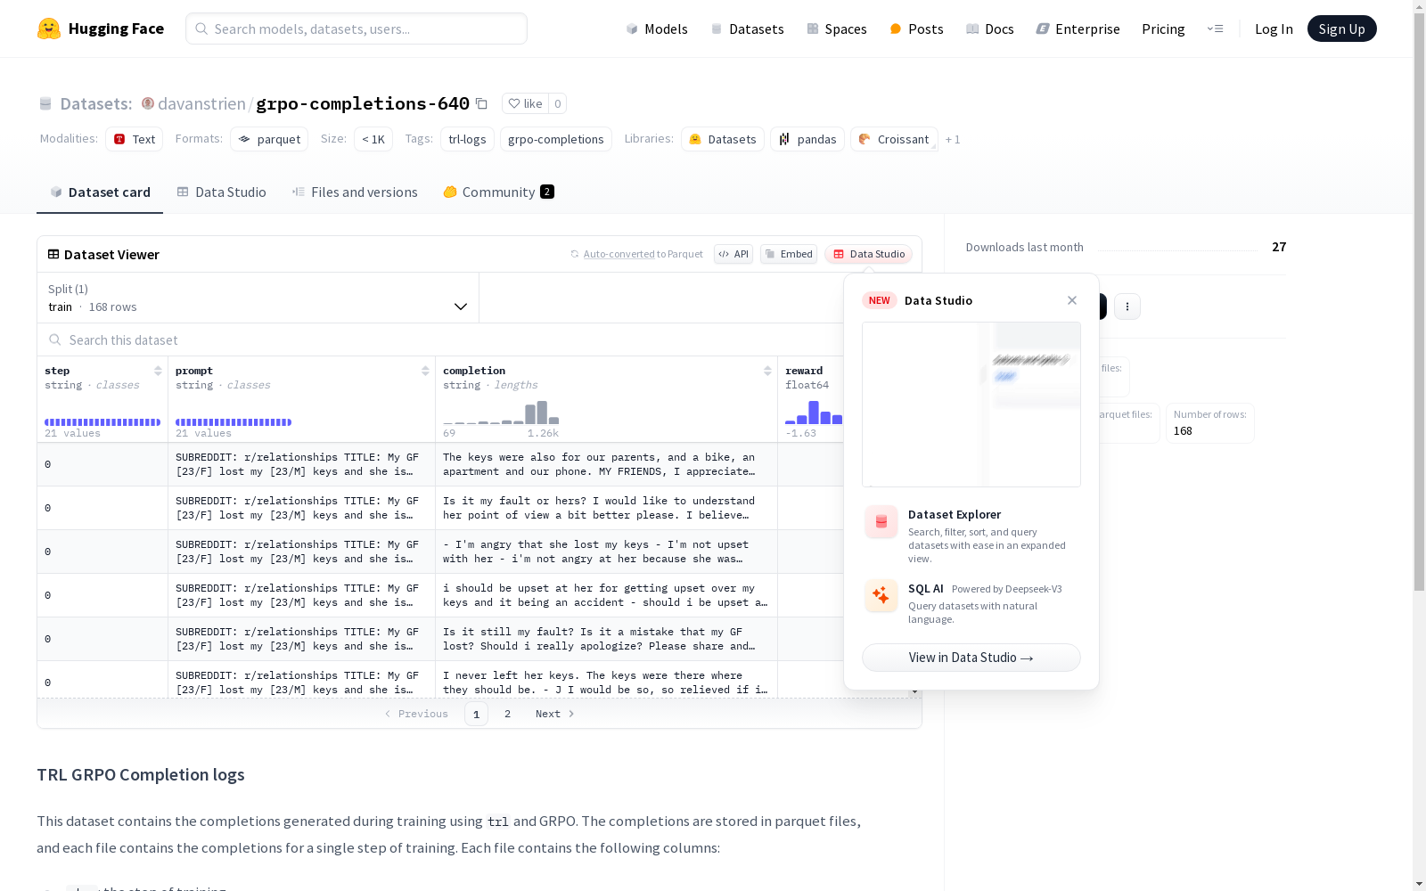The width and height of the screenshot is (1426, 891).
Task: Copy the dataset name with the copy icon
Action: [481, 103]
